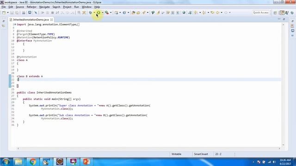Open the Back history dropdown arrow

pos(222,12)
